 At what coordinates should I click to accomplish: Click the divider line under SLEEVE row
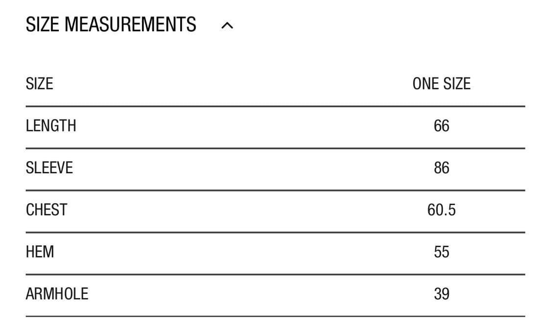click(x=275, y=190)
